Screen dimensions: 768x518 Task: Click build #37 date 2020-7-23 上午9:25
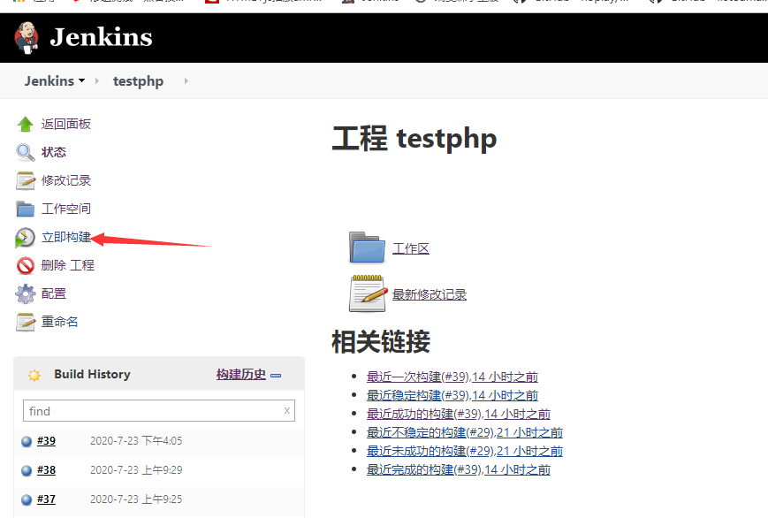click(136, 499)
